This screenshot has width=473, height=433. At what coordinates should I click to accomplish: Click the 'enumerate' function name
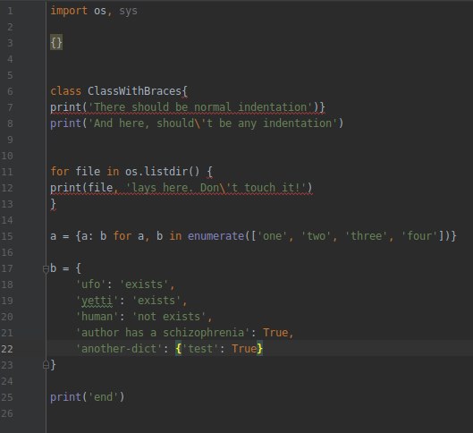216,236
